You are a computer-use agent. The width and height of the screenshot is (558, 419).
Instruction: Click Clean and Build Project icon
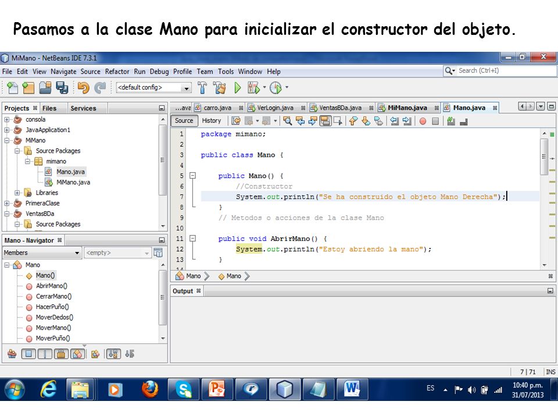220,88
